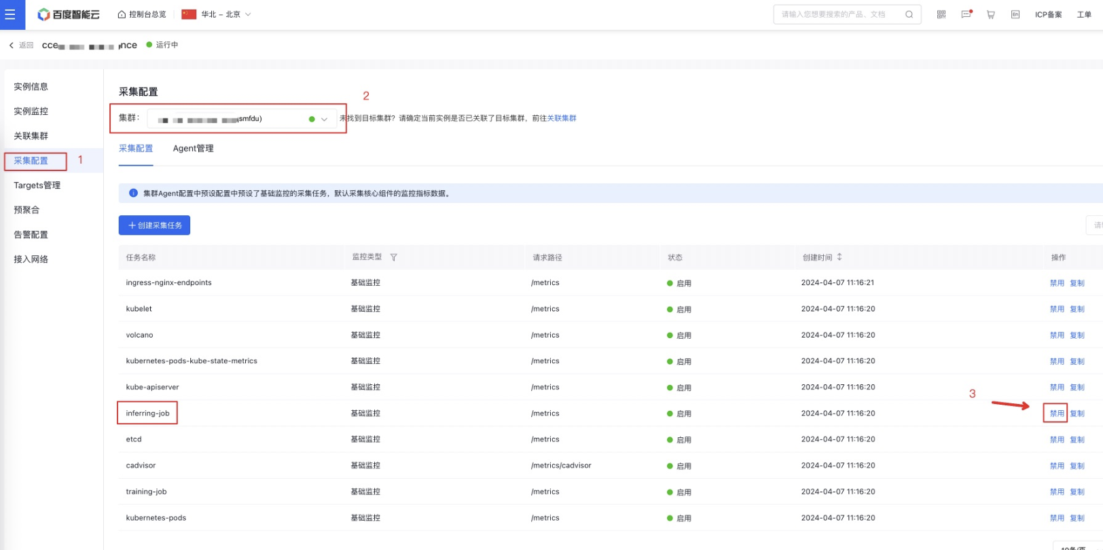Screen dimensions: 1103x550
Task: Open 接入网络 in the sidebar
Action: click(31, 259)
